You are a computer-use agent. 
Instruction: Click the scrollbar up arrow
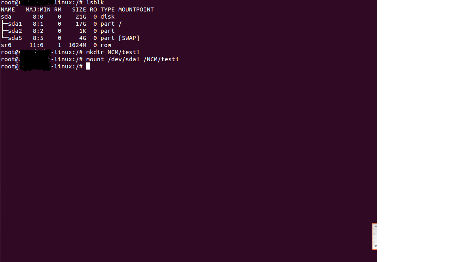375,227
